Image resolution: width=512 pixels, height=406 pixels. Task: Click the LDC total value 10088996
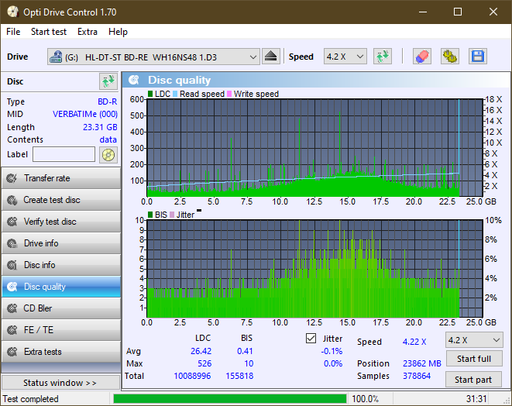tap(192, 376)
